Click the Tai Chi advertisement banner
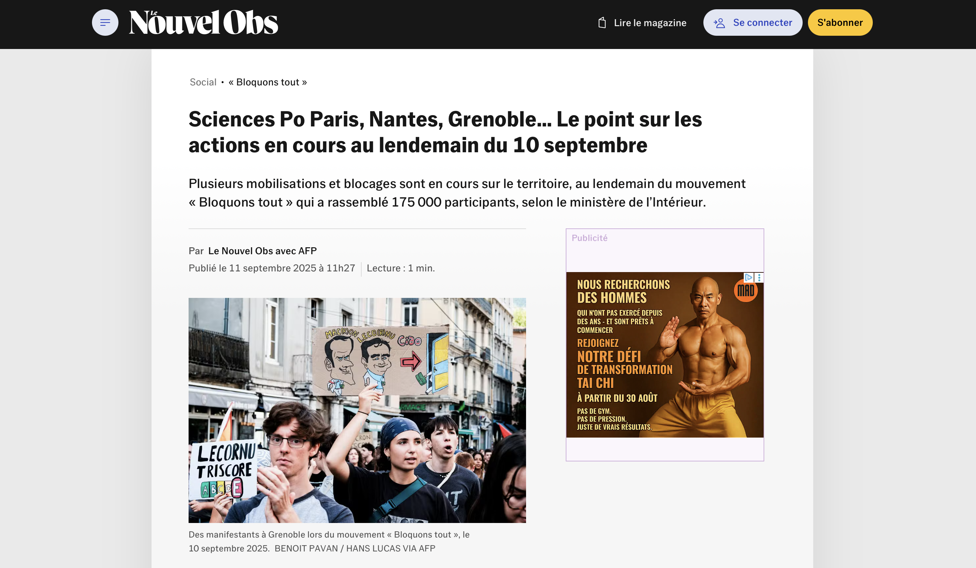Viewport: 976px width, 568px height. 665,355
